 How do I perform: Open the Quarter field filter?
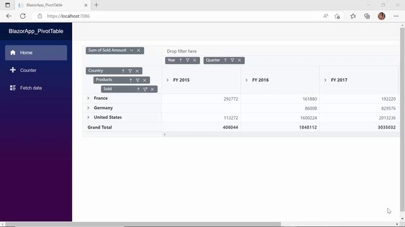pyautogui.click(x=232, y=61)
